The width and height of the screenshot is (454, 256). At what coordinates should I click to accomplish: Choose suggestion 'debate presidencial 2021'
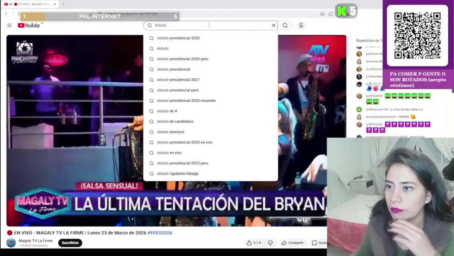click(211, 80)
